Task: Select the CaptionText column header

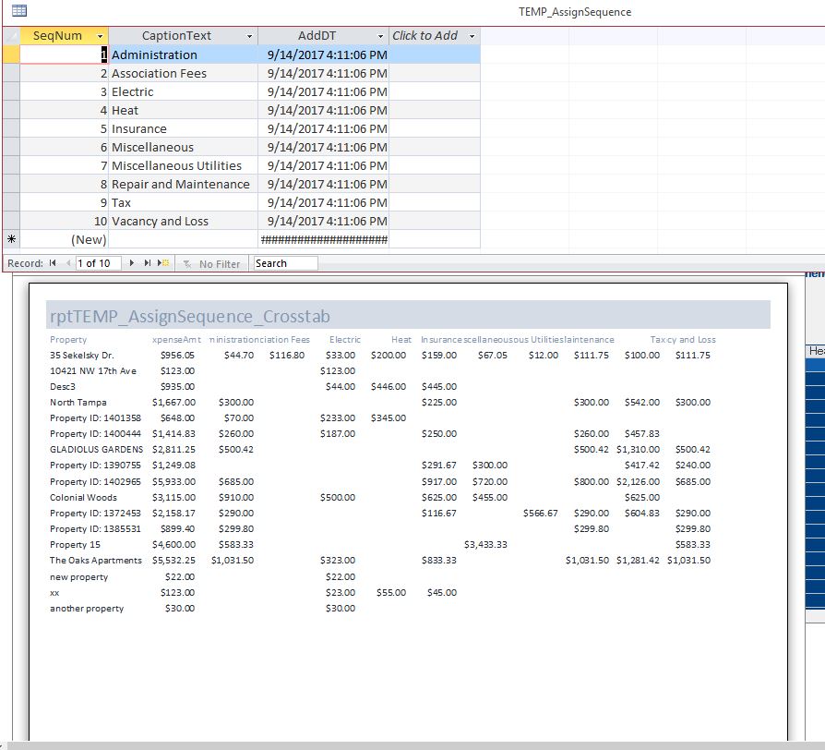Action: 183,36
